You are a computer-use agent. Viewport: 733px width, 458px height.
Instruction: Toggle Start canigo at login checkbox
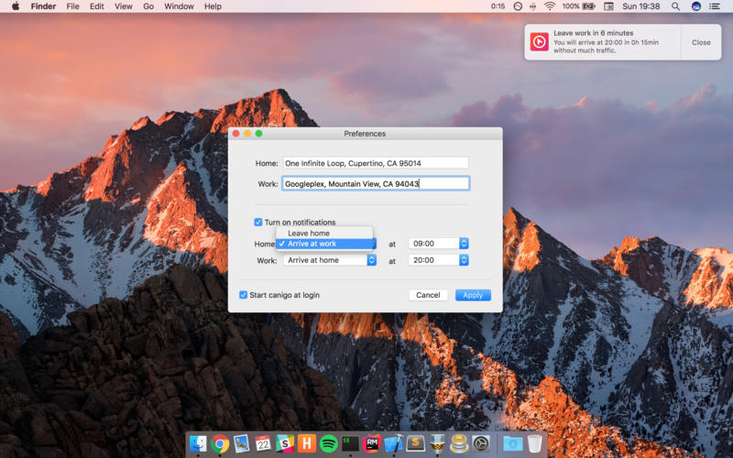pyautogui.click(x=243, y=295)
